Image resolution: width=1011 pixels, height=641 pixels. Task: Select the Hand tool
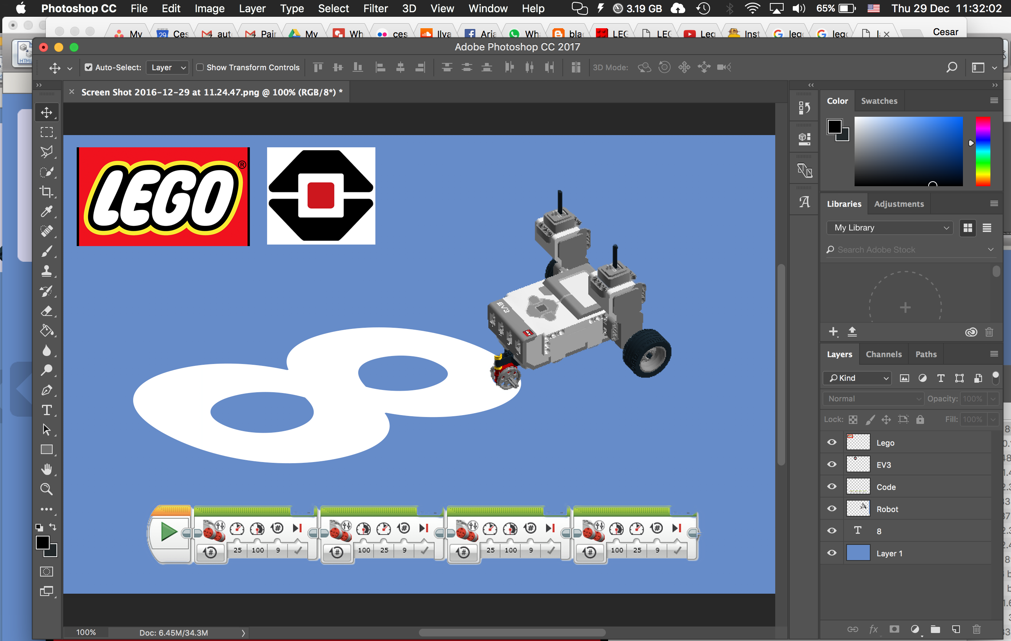coord(47,469)
